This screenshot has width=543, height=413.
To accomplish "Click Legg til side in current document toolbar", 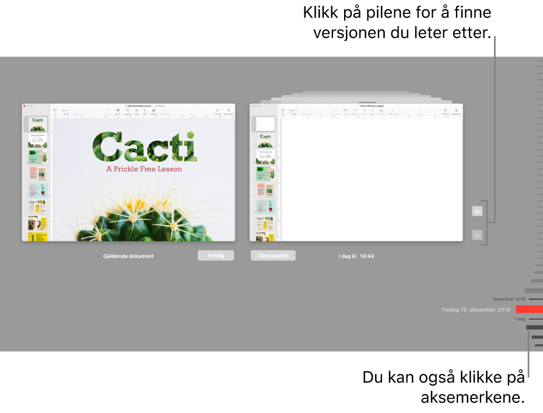I will pos(78,111).
